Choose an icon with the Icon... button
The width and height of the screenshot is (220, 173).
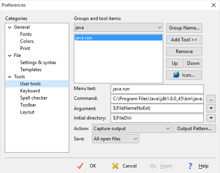tap(184, 75)
